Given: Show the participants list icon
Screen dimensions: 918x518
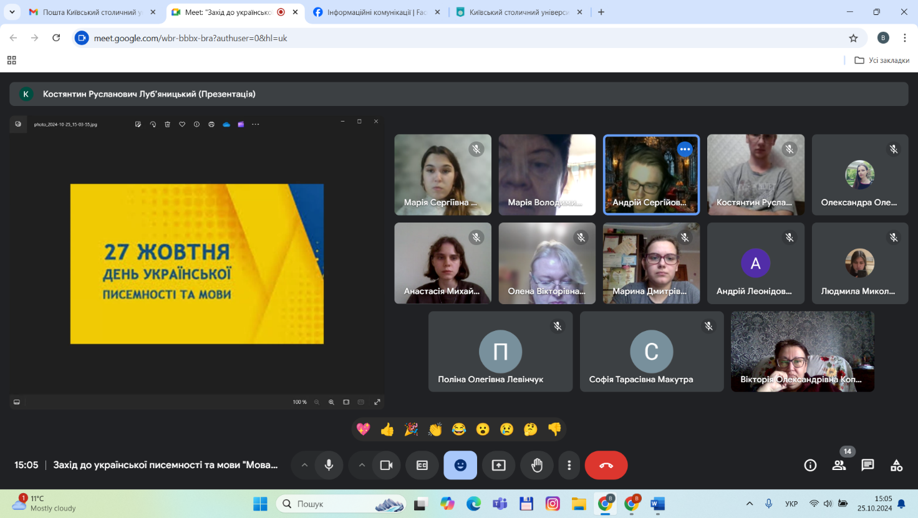Looking at the screenshot, I should [839, 465].
